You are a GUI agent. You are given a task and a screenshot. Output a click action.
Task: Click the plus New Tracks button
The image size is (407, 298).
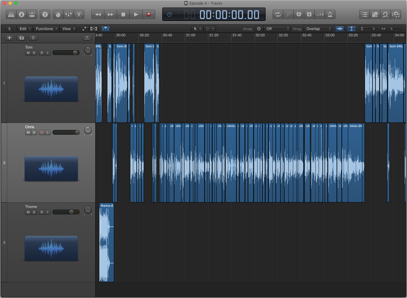(10, 38)
